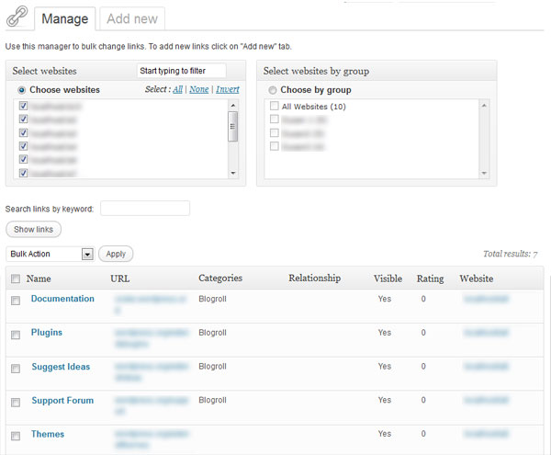The height and width of the screenshot is (455, 551).
Task: Click the Invert selection link
Action: click(227, 89)
